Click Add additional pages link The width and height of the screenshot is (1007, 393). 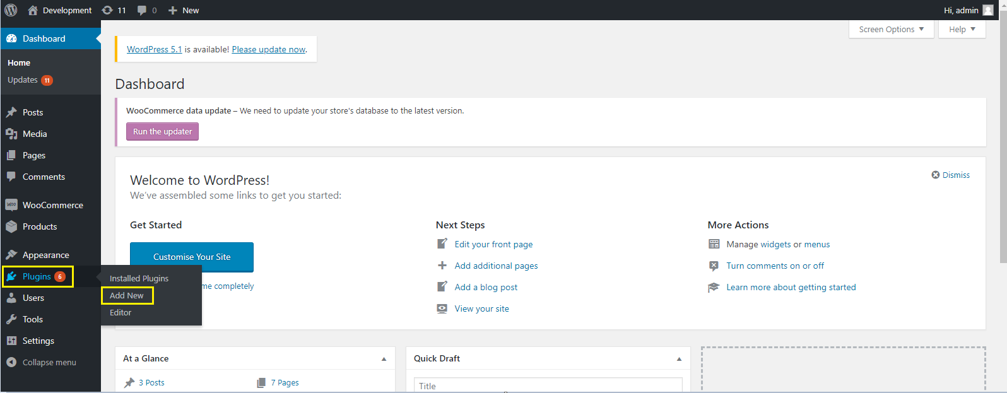click(x=496, y=266)
